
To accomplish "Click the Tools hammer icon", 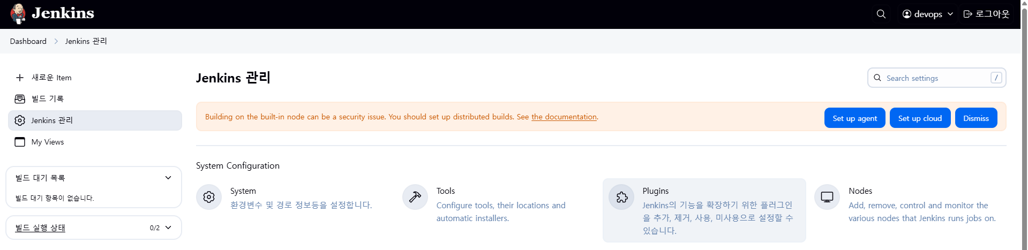I will point(415,197).
